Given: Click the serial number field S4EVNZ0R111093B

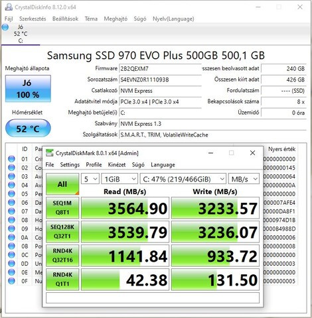Looking at the screenshot, I should [x=160, y=79].
